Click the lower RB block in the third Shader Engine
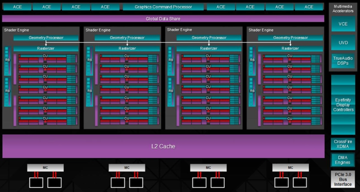 (171, 92)
